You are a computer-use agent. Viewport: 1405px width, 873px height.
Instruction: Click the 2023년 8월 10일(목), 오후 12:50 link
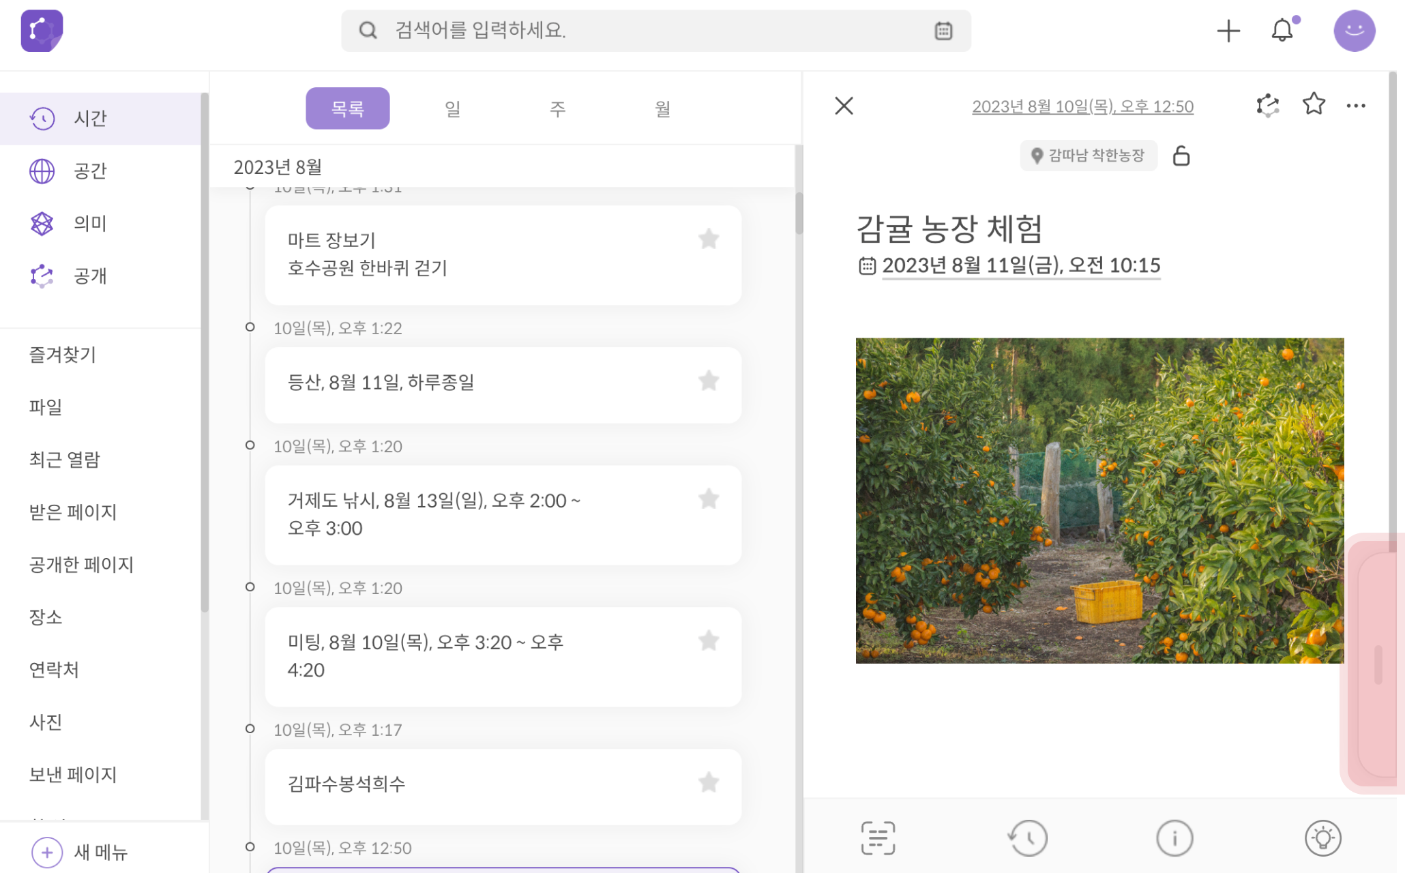(1082, 106)
